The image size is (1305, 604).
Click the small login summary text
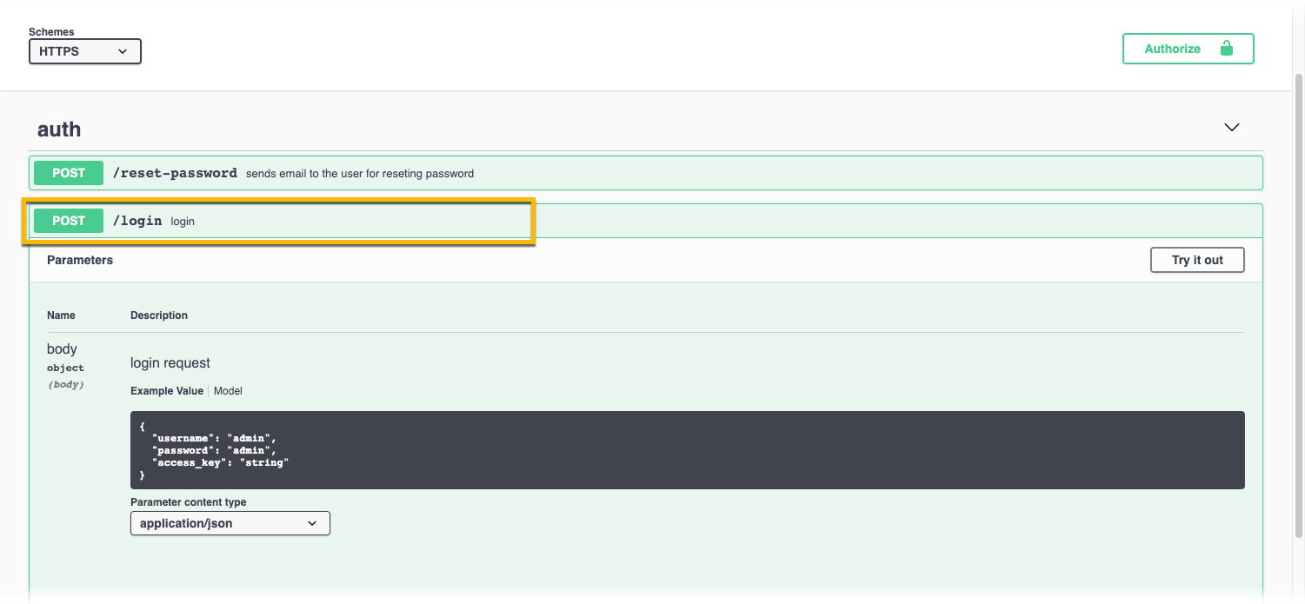(x=183, y=222)
